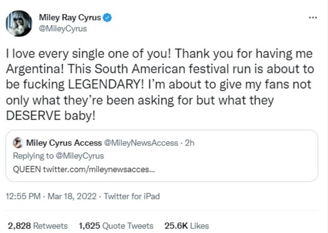Viewport: 328px width, 233px height.
Task: Click the 2h timestamp on quoted tweet
Action: pyautogui.click(x=189, y=143)
